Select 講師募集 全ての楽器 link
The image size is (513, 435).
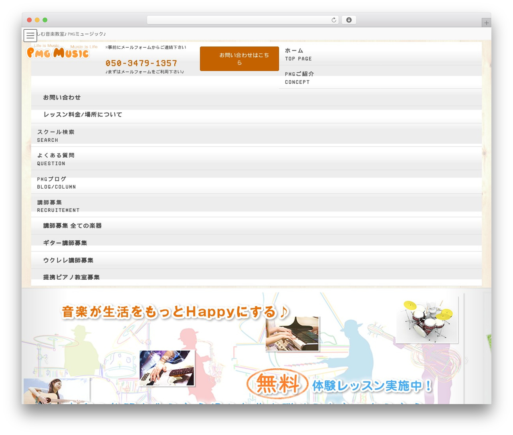tap(256, 226)
